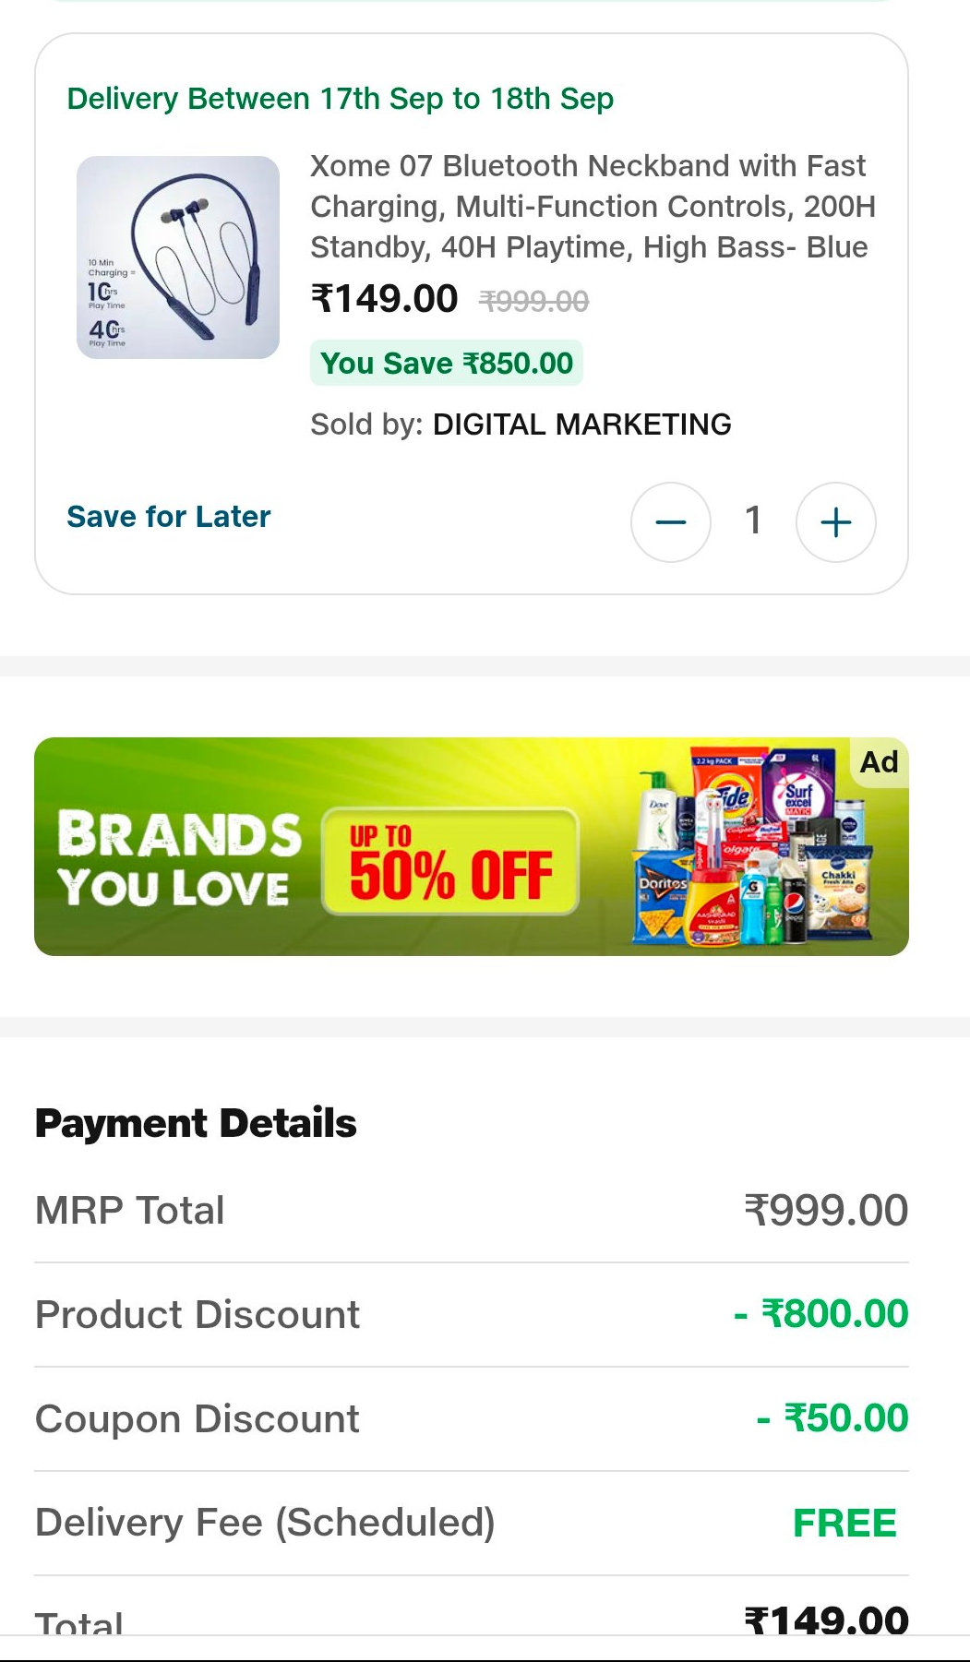Click the Ad label on banner
This screenshot has width=970, height=1662.
click(x=879, y=762)
